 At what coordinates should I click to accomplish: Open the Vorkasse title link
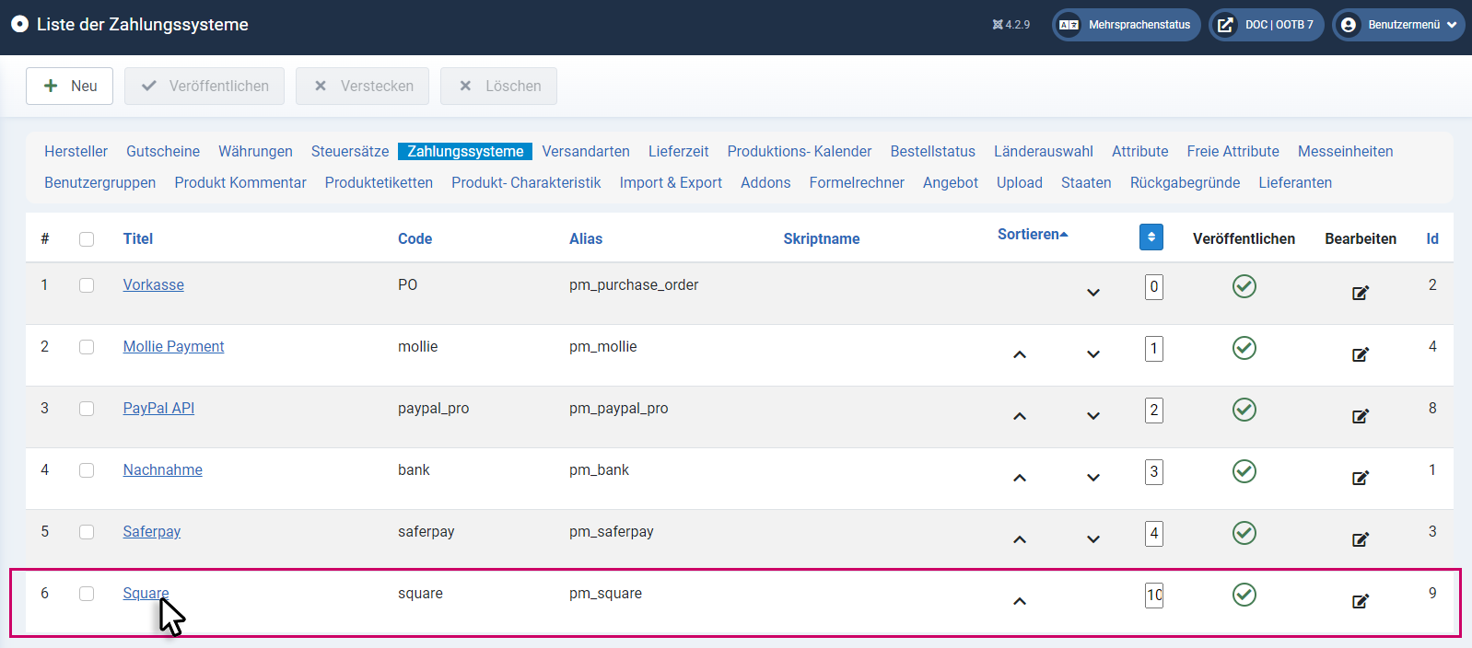(154, 285)
